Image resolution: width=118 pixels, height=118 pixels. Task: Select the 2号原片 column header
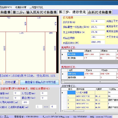108,51
